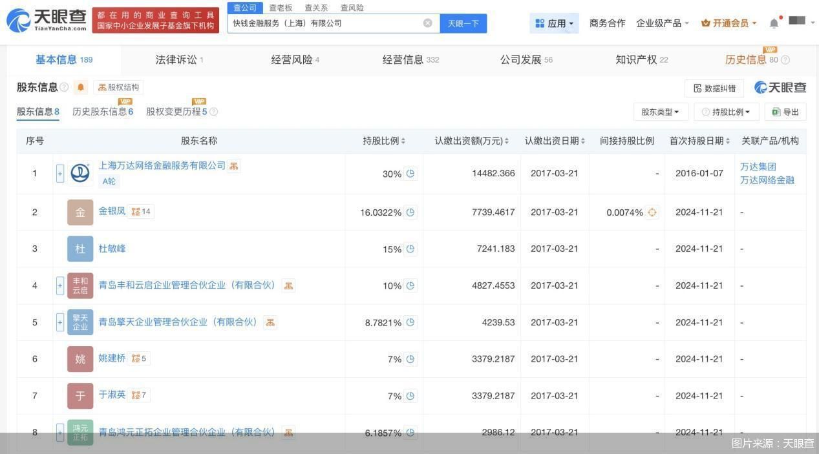Open the 应用 dropdown menu

(x=554, y=23)
